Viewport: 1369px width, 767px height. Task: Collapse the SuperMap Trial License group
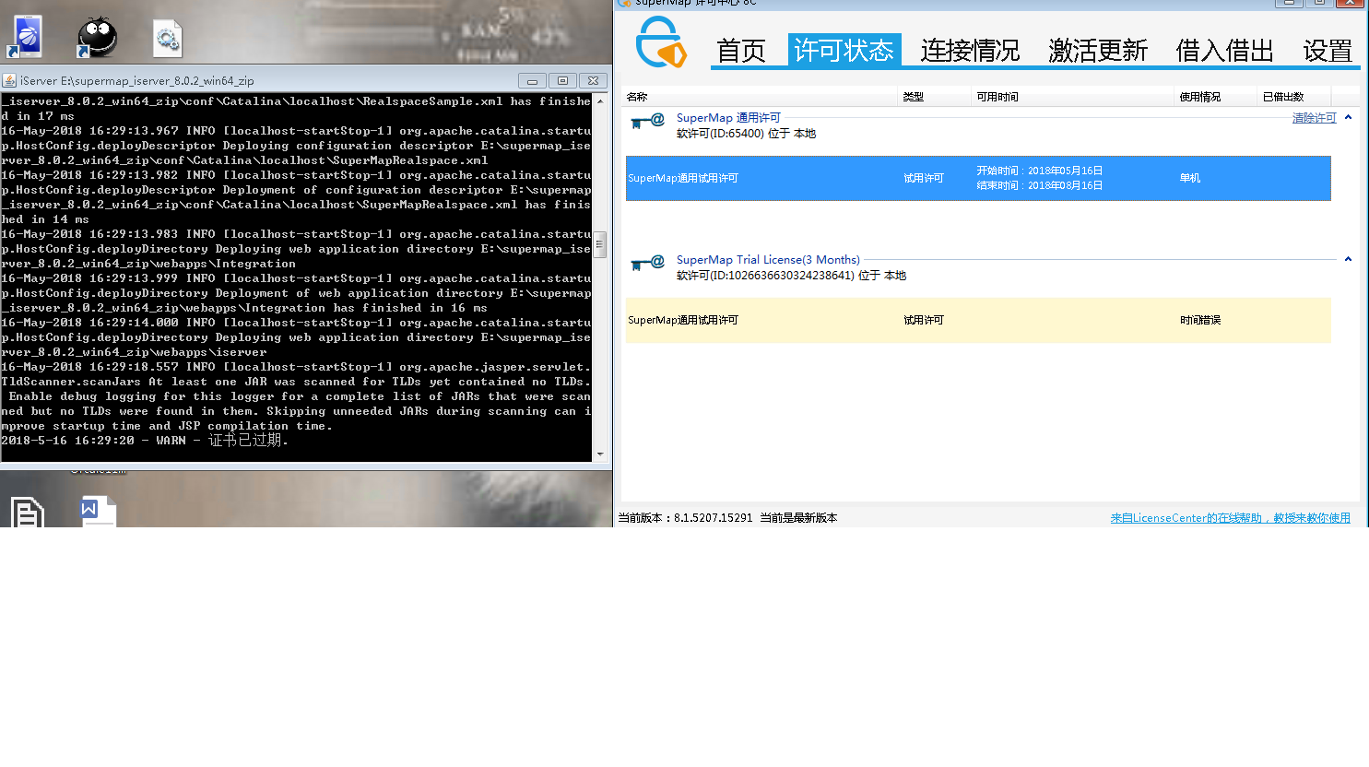pyautogui.click(x=1348, y=259)
